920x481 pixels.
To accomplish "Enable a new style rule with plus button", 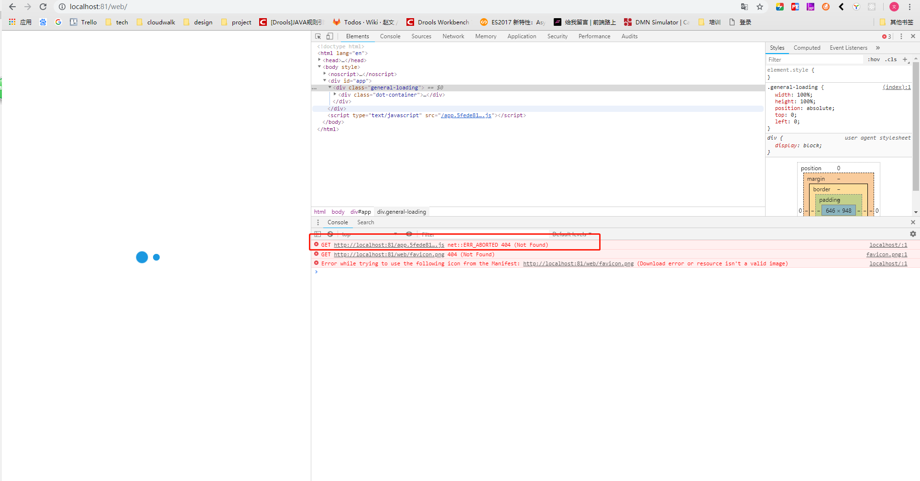I will [905, 59].
